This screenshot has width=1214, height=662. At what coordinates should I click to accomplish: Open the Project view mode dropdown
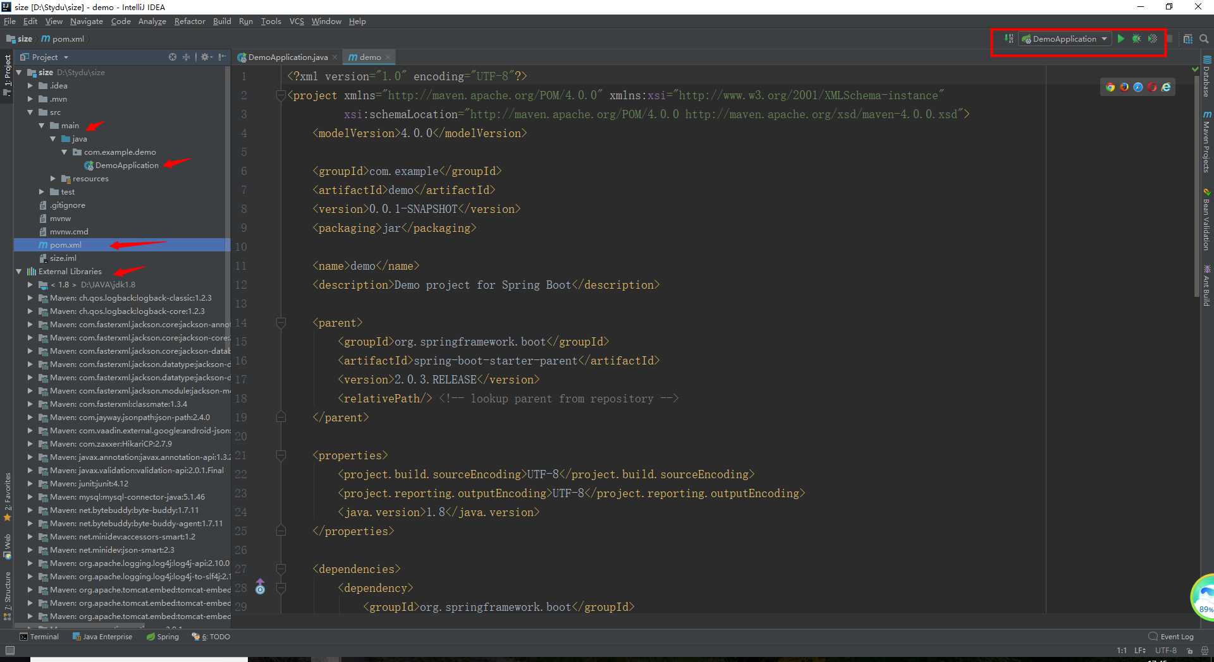click(44, 57)
